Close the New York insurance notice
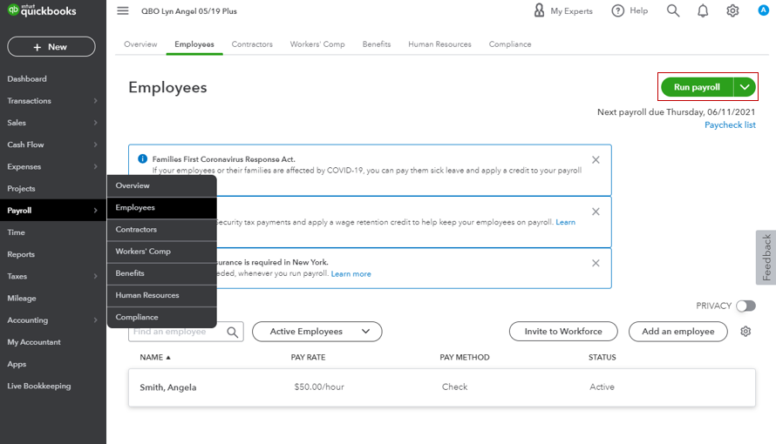 (x=596, y=263)
